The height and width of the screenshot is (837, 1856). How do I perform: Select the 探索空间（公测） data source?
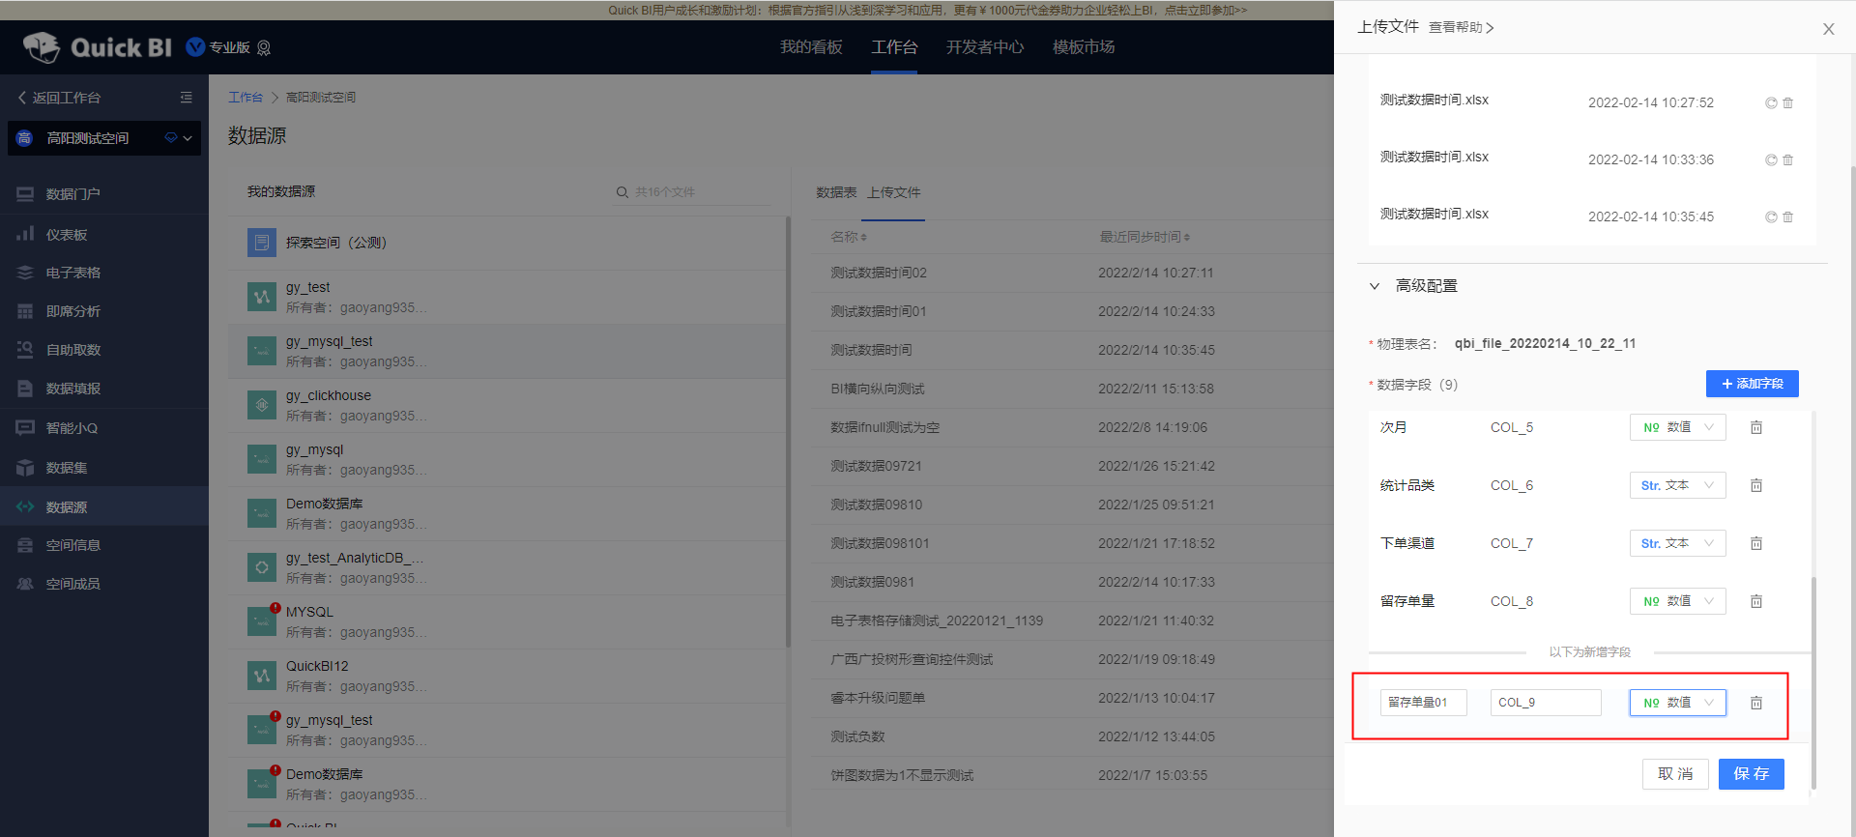tap(508, 243)
